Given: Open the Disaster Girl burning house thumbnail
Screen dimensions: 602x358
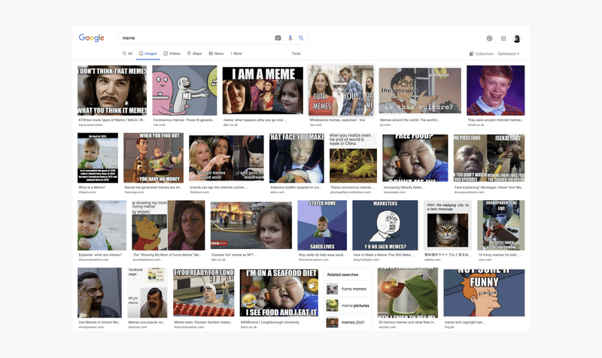Looking at the screenshot, I should [251, 225].
